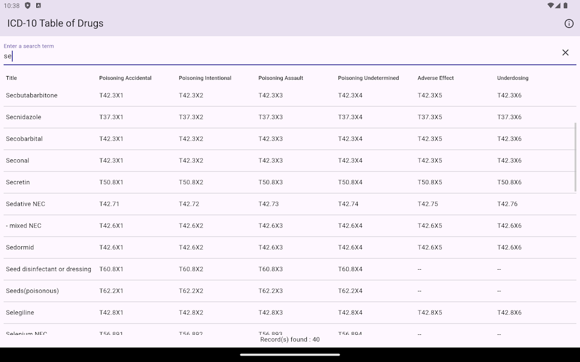Select the Secnidazole drug entry
The height and width of the screenshot is (362, 580).
click(24, 117)
